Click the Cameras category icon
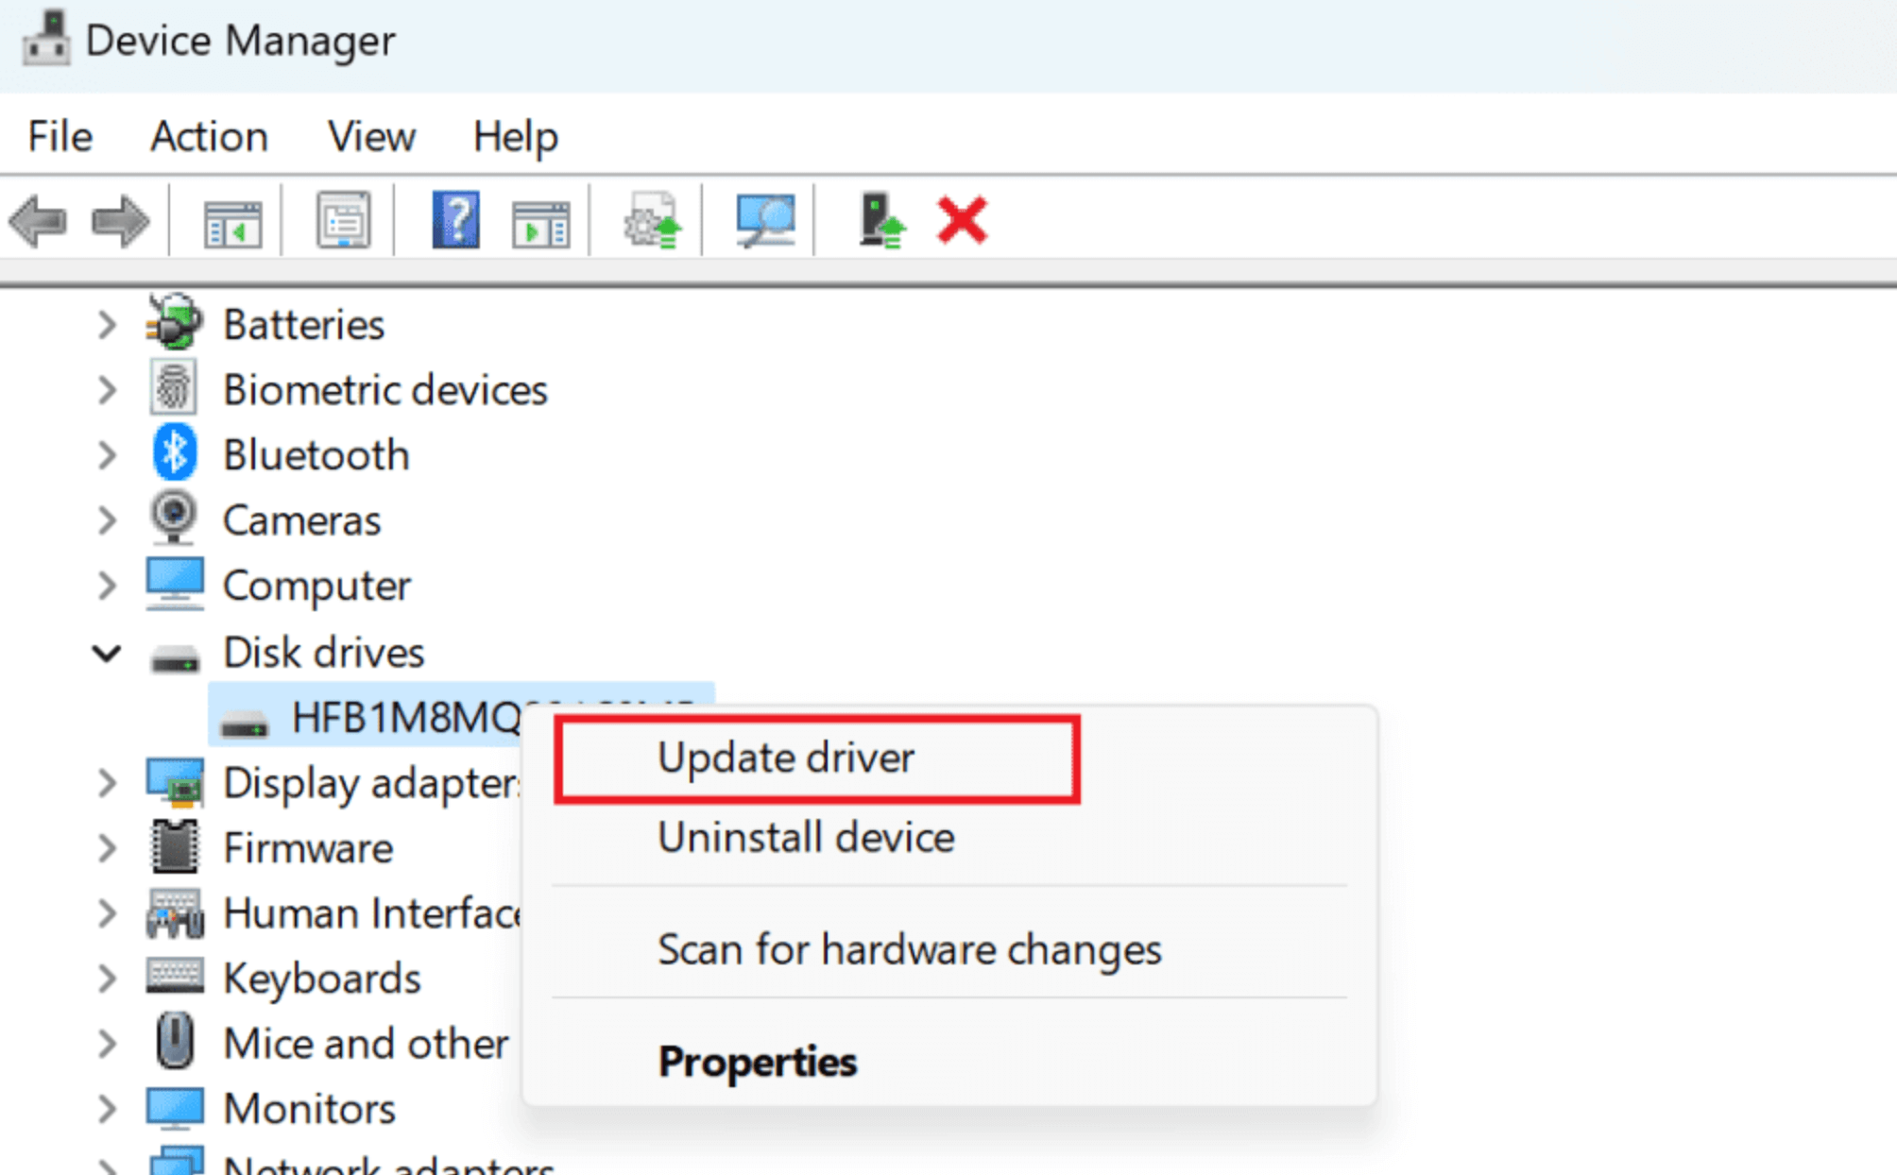 point(174,519)
